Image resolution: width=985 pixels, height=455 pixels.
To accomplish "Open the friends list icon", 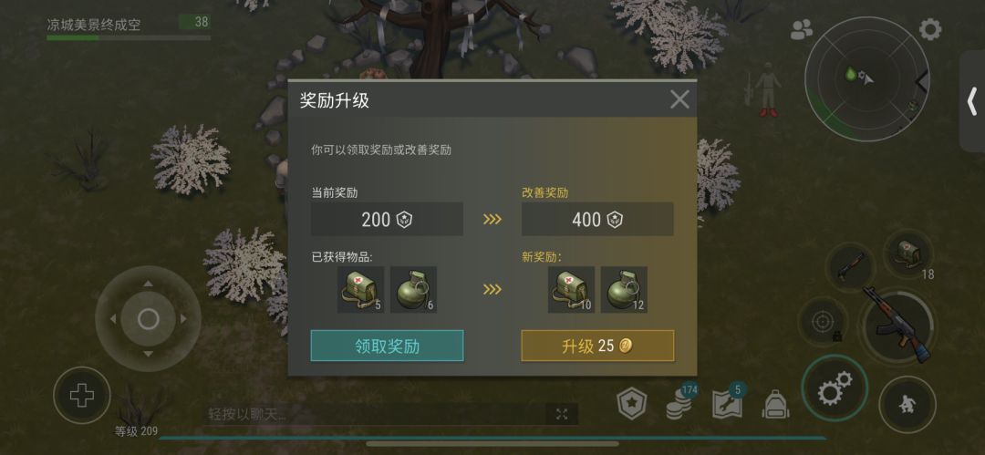I will coord(802,29).
